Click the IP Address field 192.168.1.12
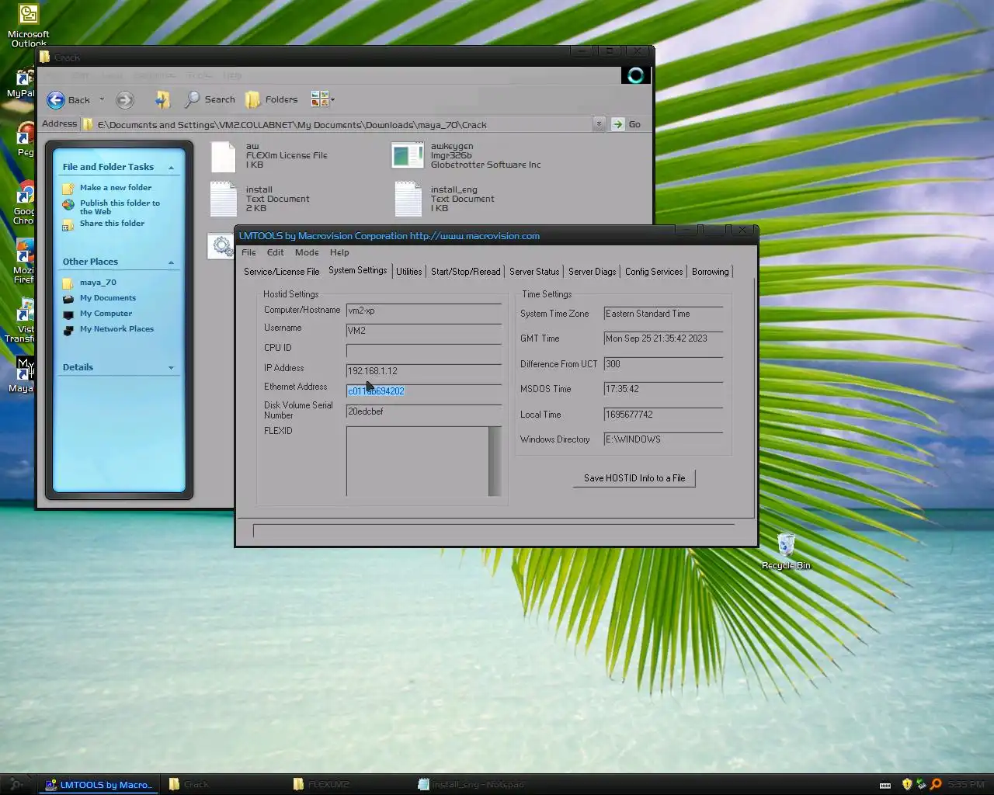The image size is (994, 795). pos(424,371)
